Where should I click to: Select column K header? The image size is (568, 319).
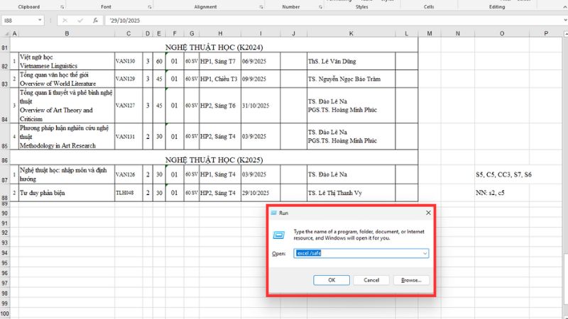pos(351,34)
